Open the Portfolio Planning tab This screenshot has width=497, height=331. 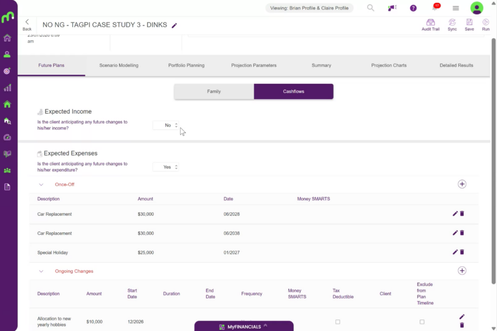point(186,65)
